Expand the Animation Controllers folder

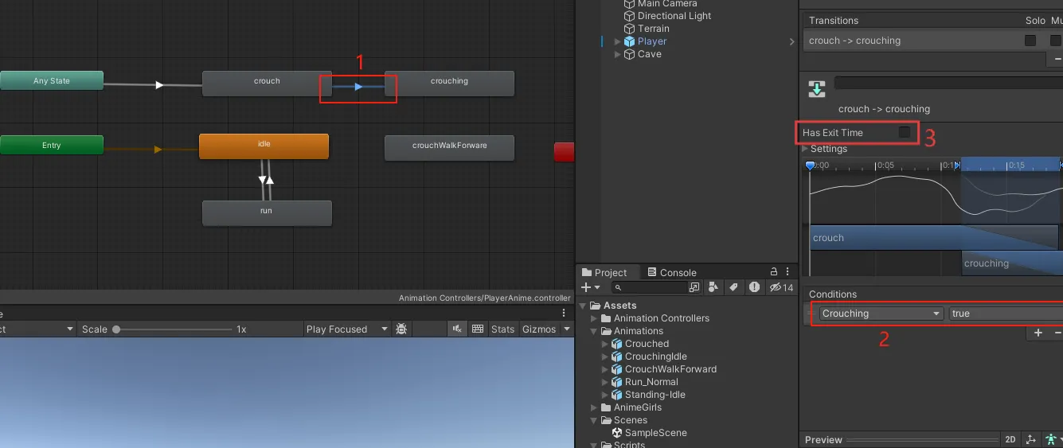point(594,318)
